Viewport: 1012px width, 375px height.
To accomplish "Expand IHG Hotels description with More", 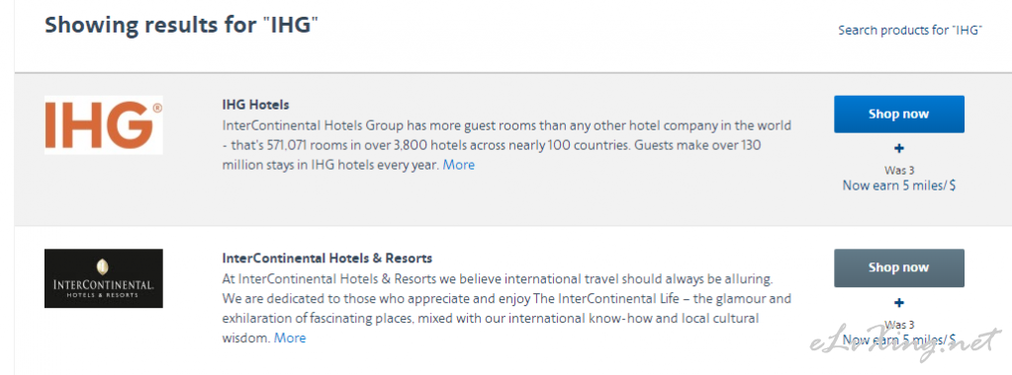I will [458, 165].
